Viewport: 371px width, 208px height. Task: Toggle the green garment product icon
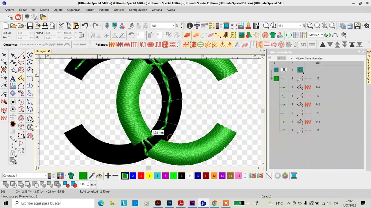tap(272, 35)
